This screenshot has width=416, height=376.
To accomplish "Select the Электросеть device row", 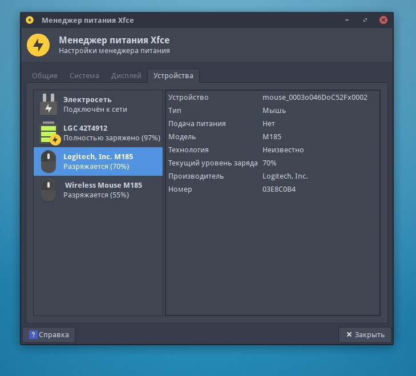I will pyautogui.click(x=98, y=104).
